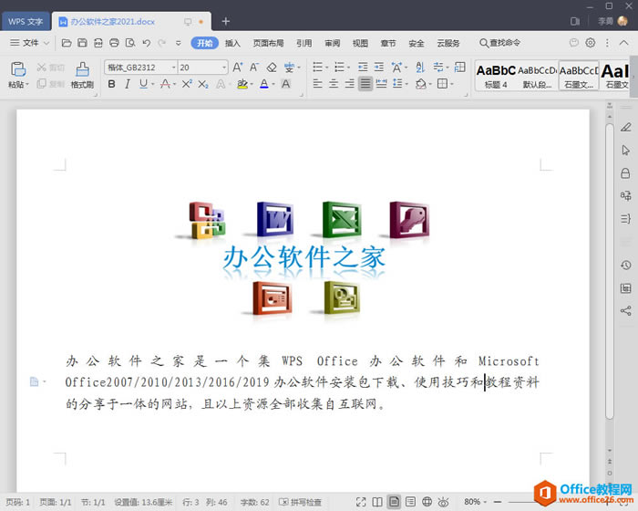The width and height of the screenshot is (638, 511).
Task: Click the pen icon in right sidebar
Action: point(626,127)
